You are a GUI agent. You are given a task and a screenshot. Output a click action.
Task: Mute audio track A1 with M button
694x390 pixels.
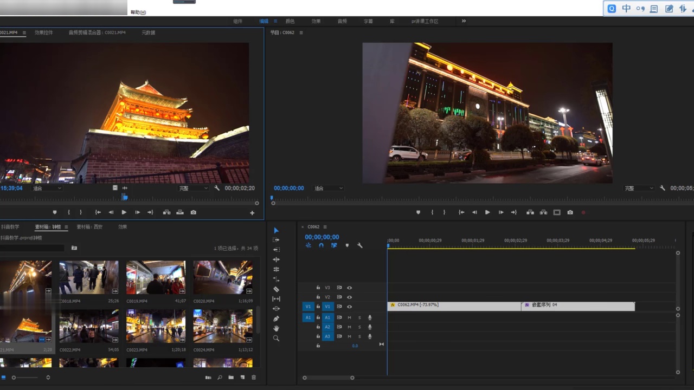349,317
